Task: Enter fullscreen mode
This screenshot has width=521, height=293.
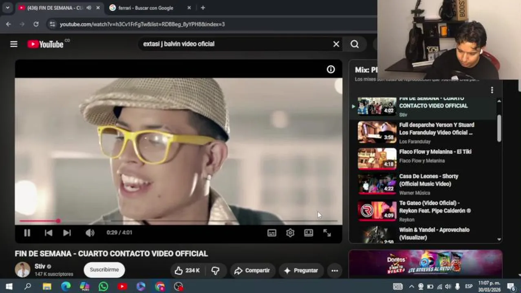Action: pos(327,233)
